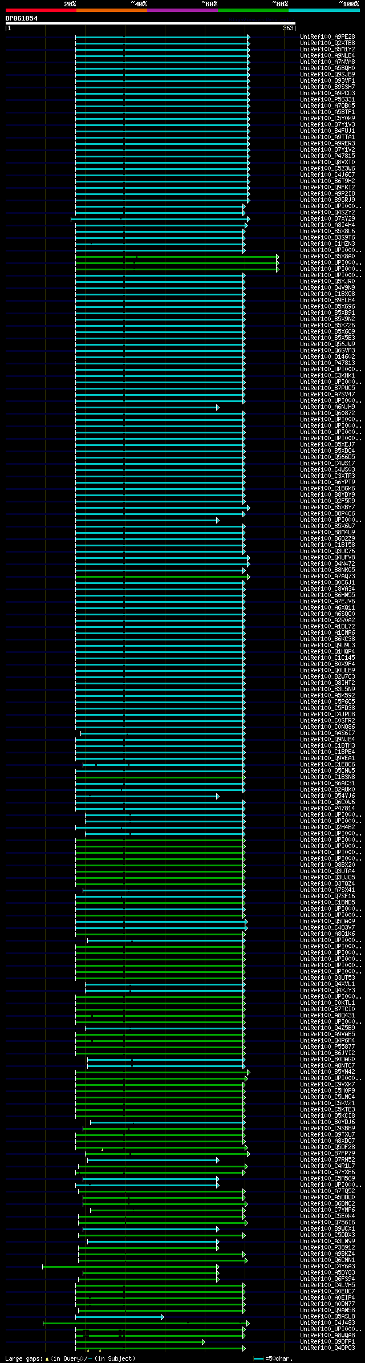
Task: Click the cyan alignment bar for UniRef100_A9PE28
Action: (x=163, y=36)
